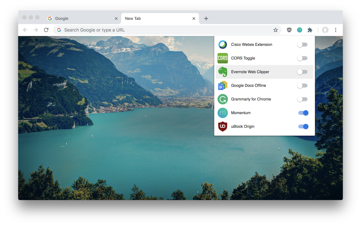Open uBlock Origin from the browser toolbar

pyautogui.click(x=289, y=30)
